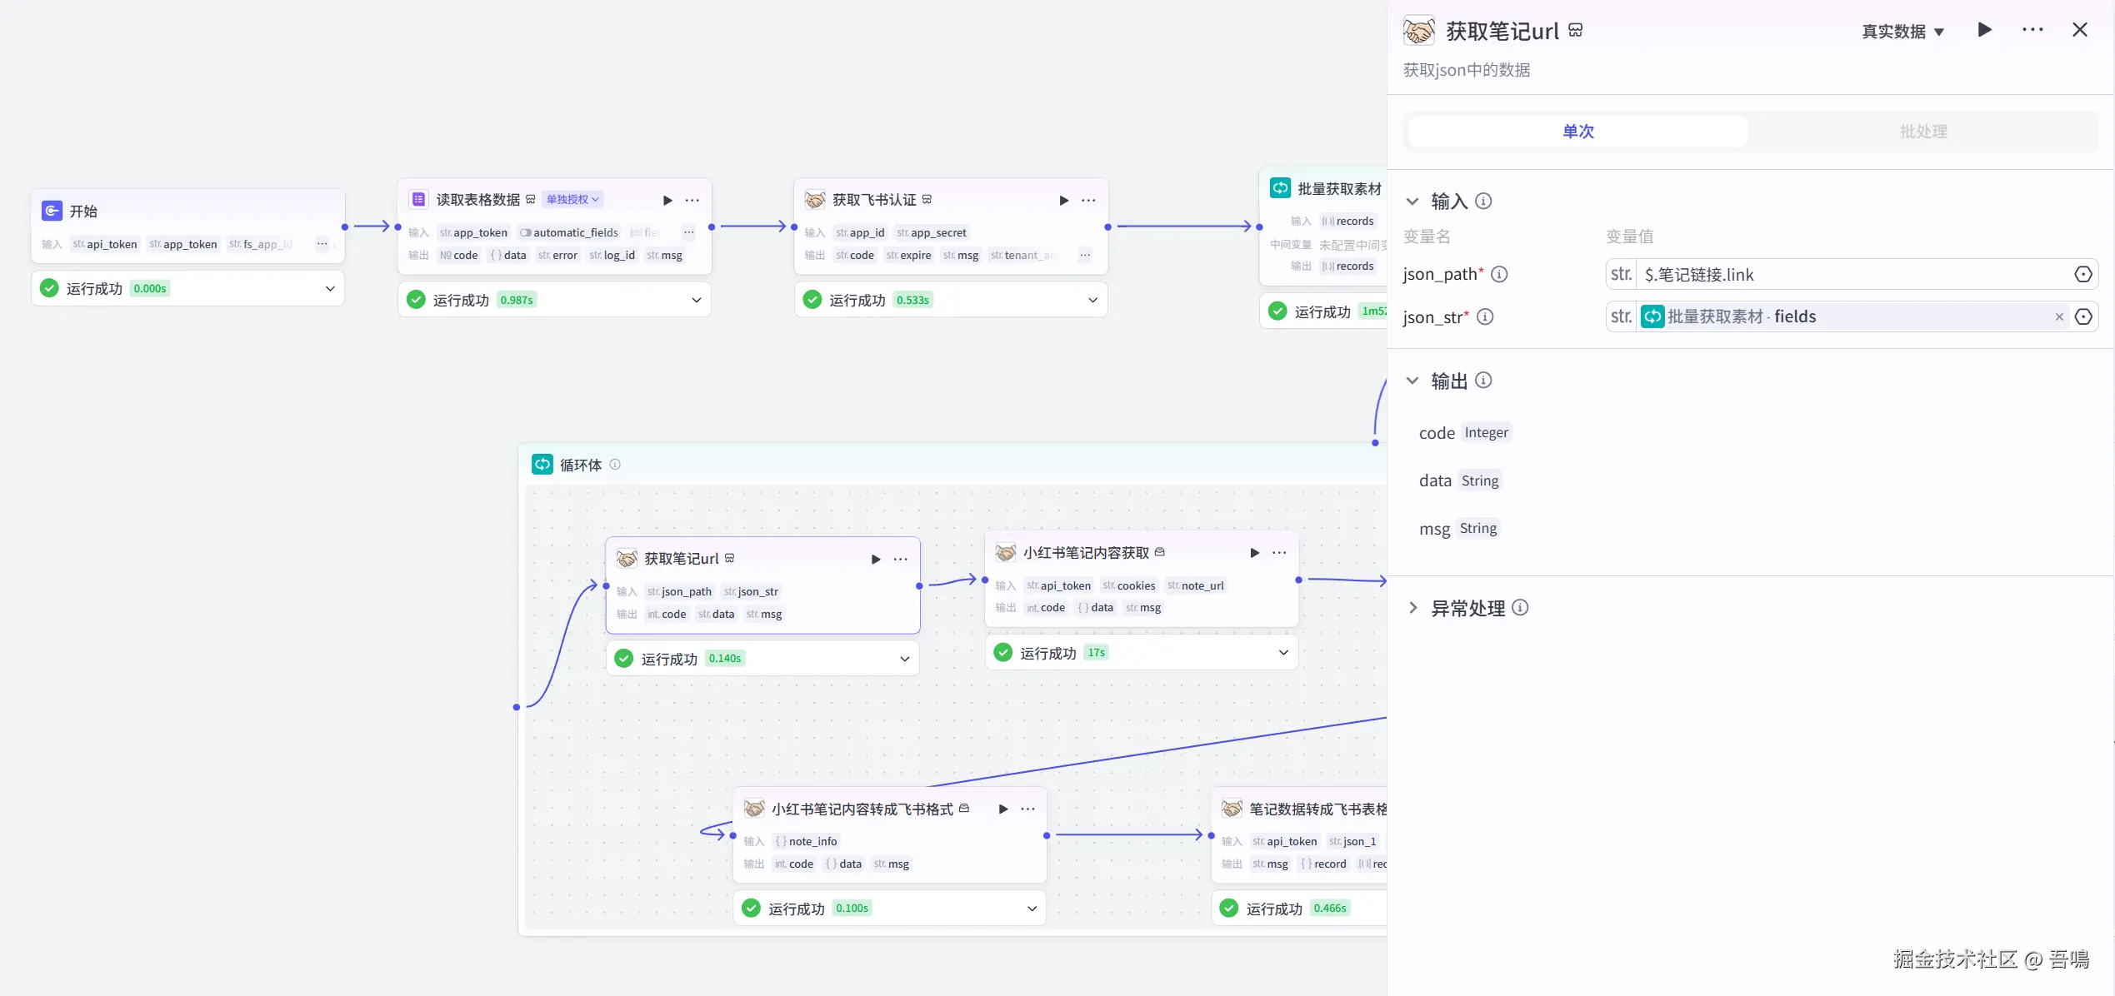The image size is (2115, 996).
Task: Click the info icon beside 循环体 title
Action: tap(615, 465)
